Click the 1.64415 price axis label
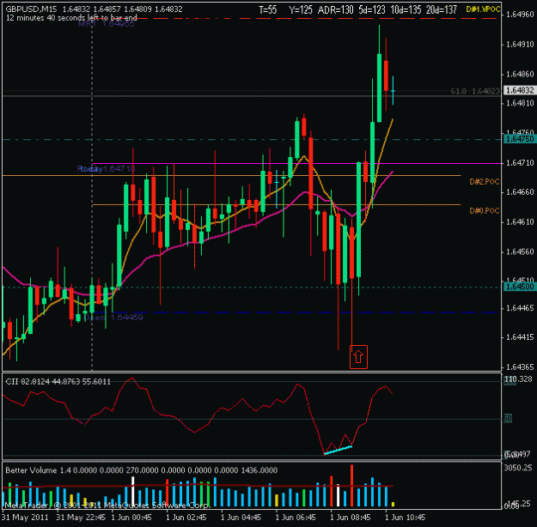 point(520,337)
